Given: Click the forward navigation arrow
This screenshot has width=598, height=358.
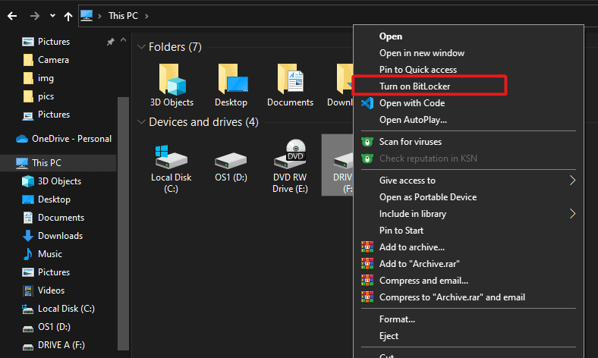Looking at the screenshot, I should [35, 16].
